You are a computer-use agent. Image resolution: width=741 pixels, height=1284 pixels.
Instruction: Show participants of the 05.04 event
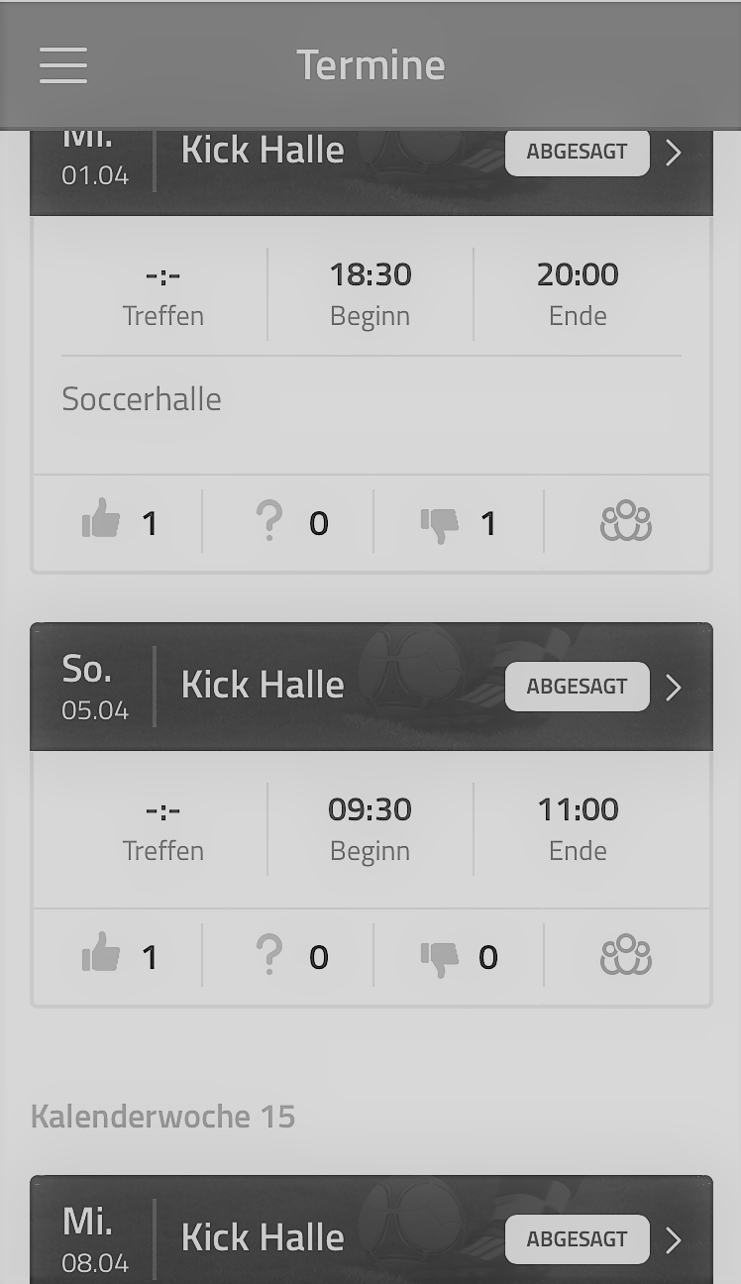626,956
